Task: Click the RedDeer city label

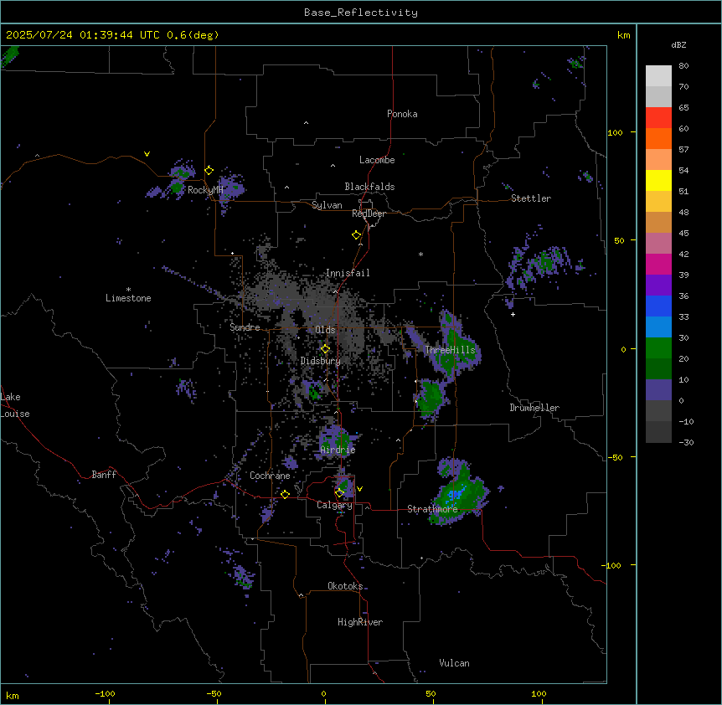Action: 369,214
